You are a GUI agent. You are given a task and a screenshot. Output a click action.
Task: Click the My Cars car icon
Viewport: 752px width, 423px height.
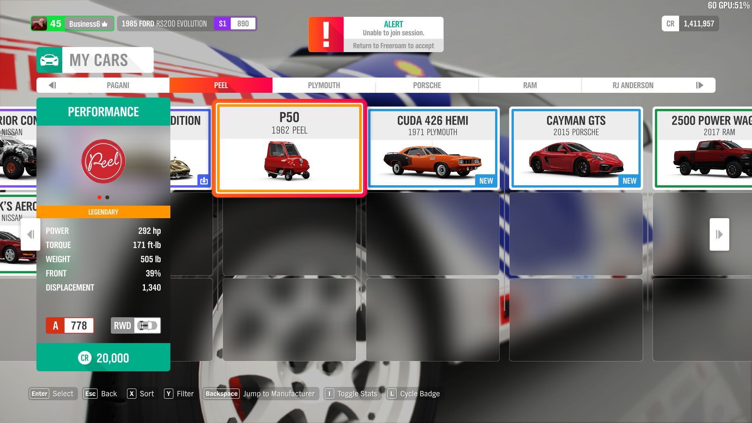click(x=49, y=60)
